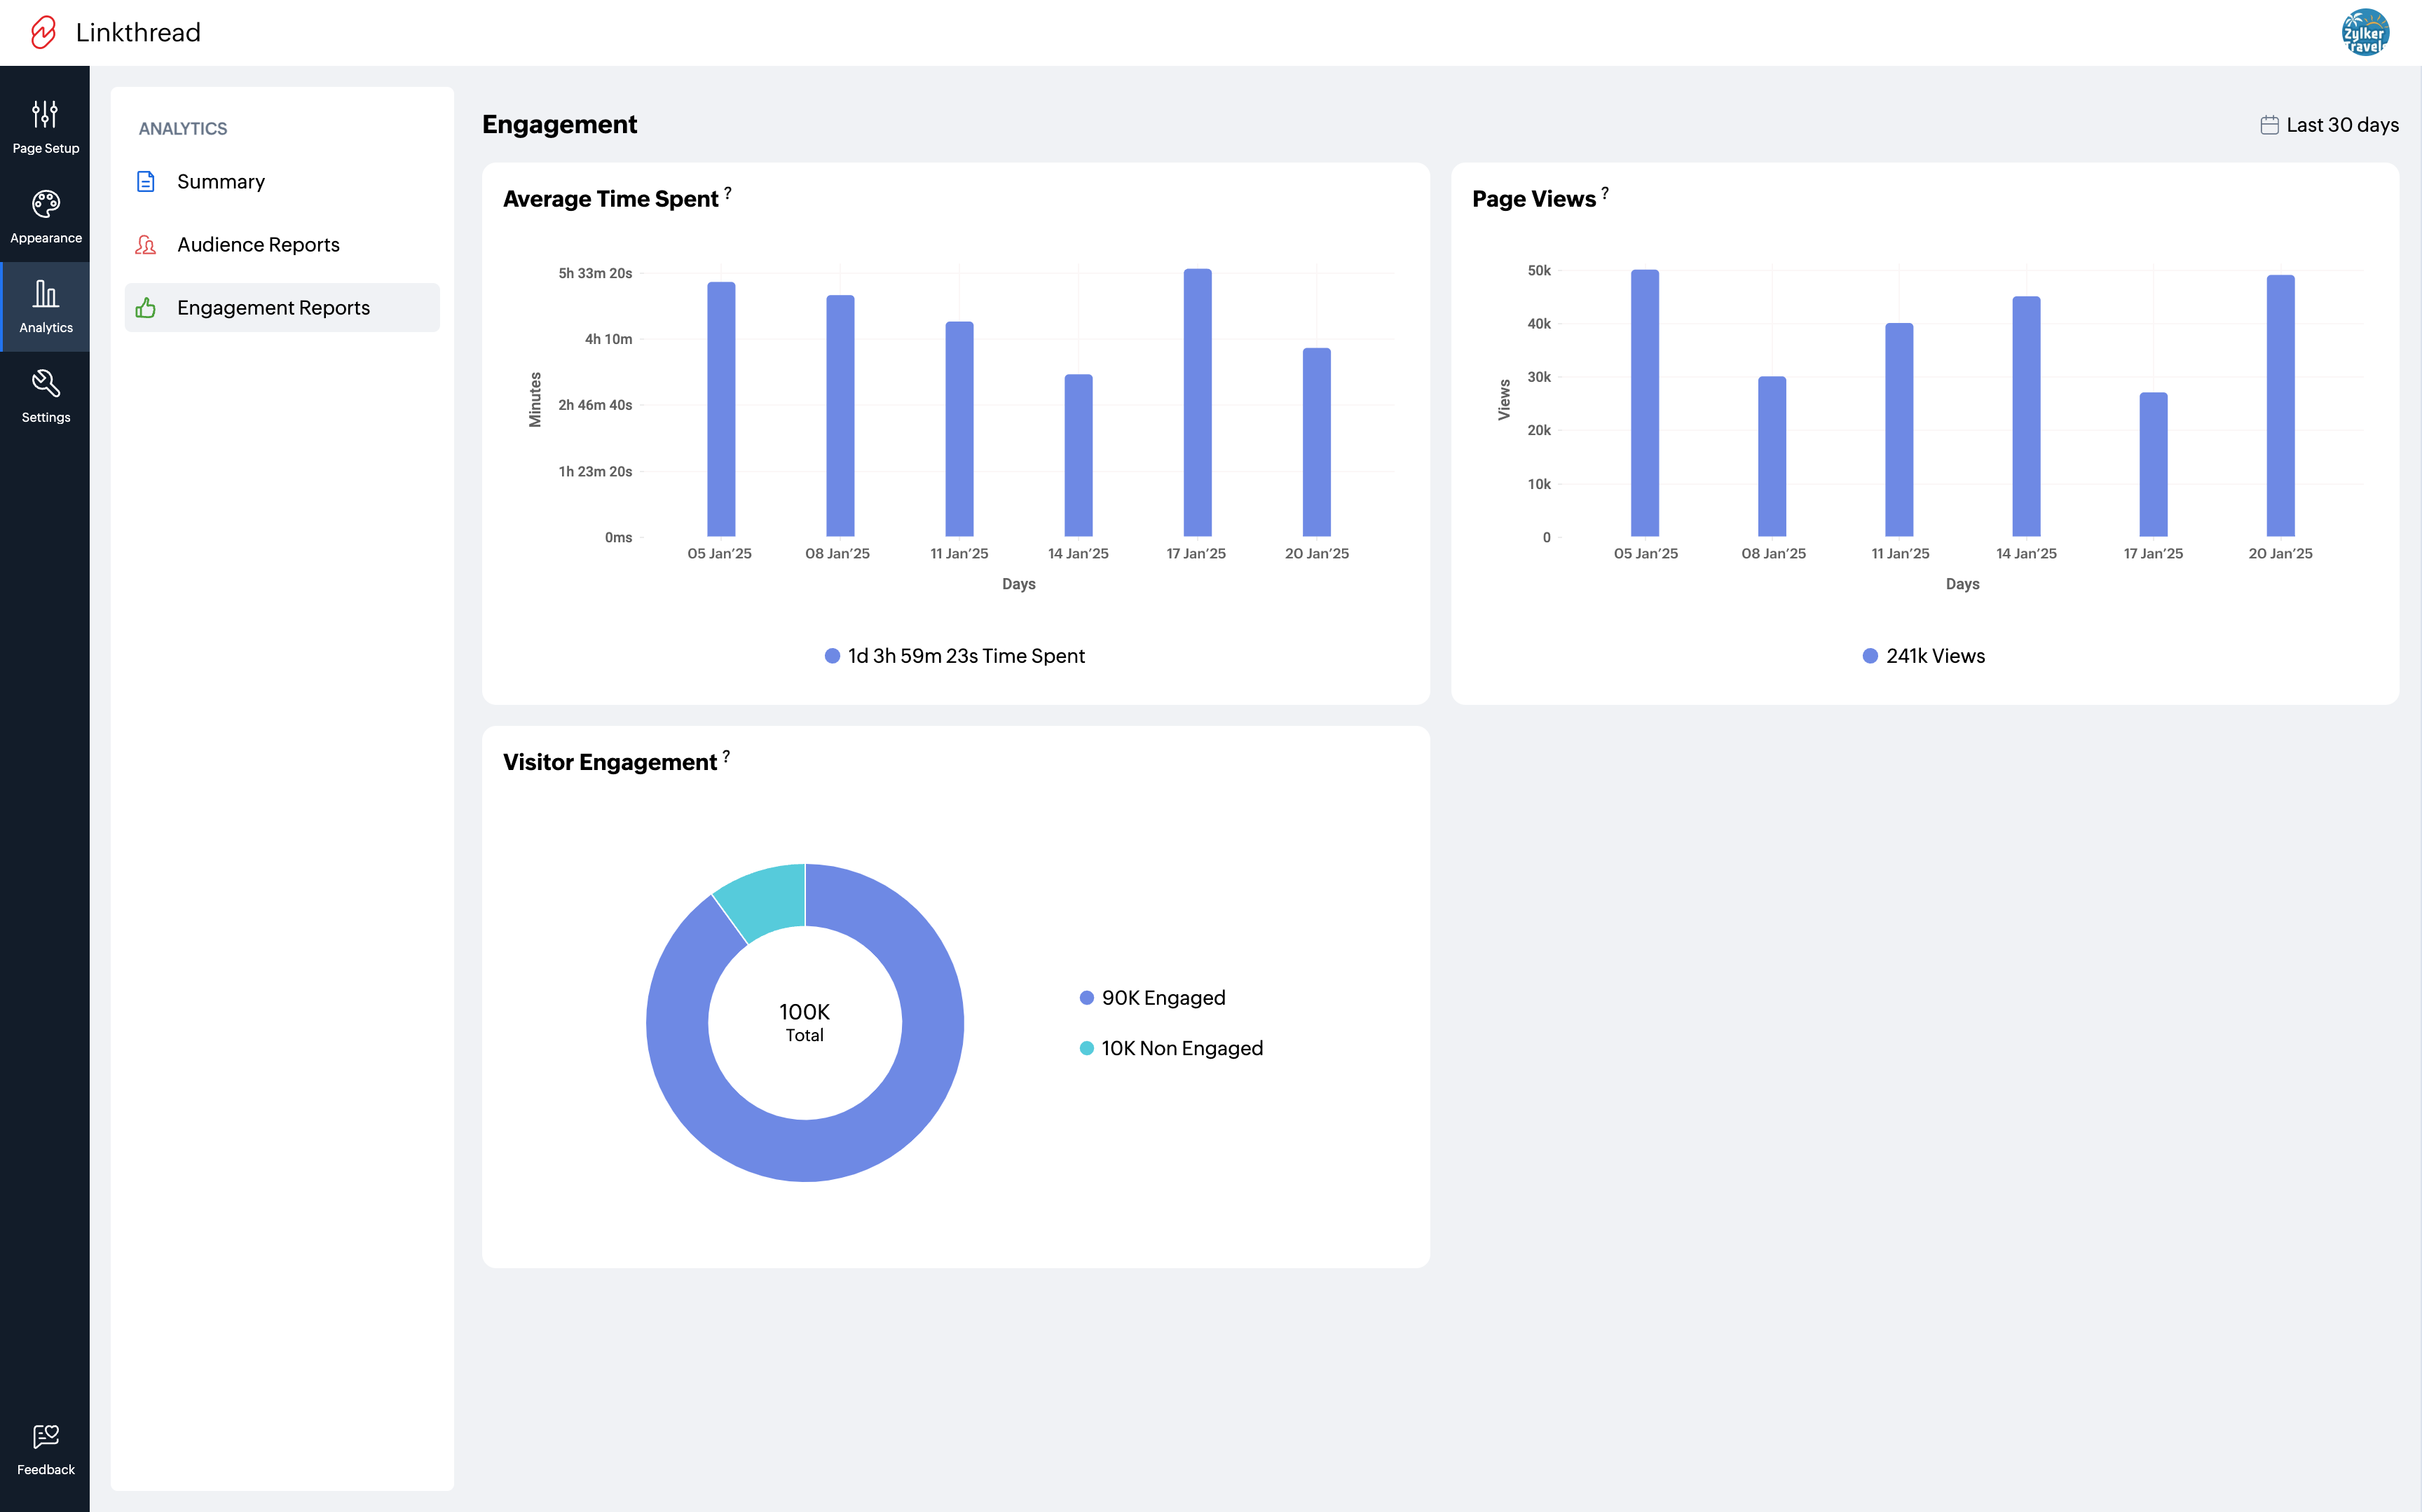The width and height of the screenshot is (2422, 1512).
Task: Toggle the Time Spent legend series
Action: tap(955, 656)
